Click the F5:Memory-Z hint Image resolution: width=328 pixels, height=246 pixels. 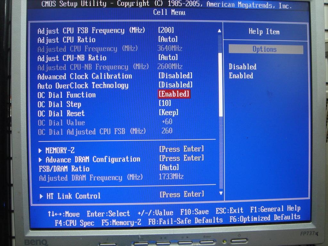pos(121,222)
